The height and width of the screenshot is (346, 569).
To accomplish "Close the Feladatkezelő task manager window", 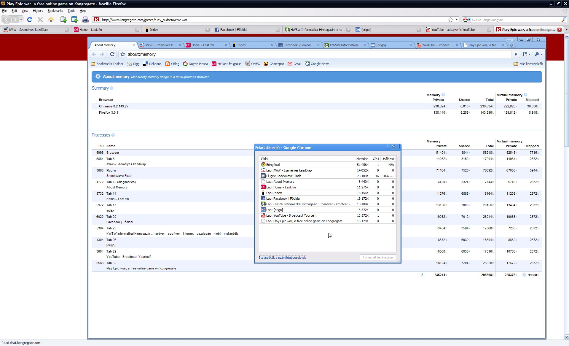I will click(393, 146).
